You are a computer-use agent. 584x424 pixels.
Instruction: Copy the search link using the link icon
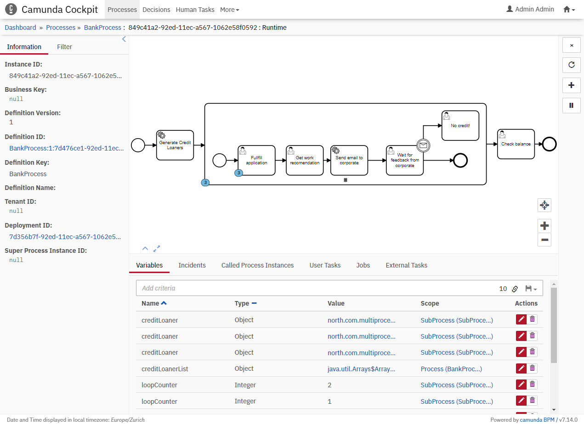515,289
